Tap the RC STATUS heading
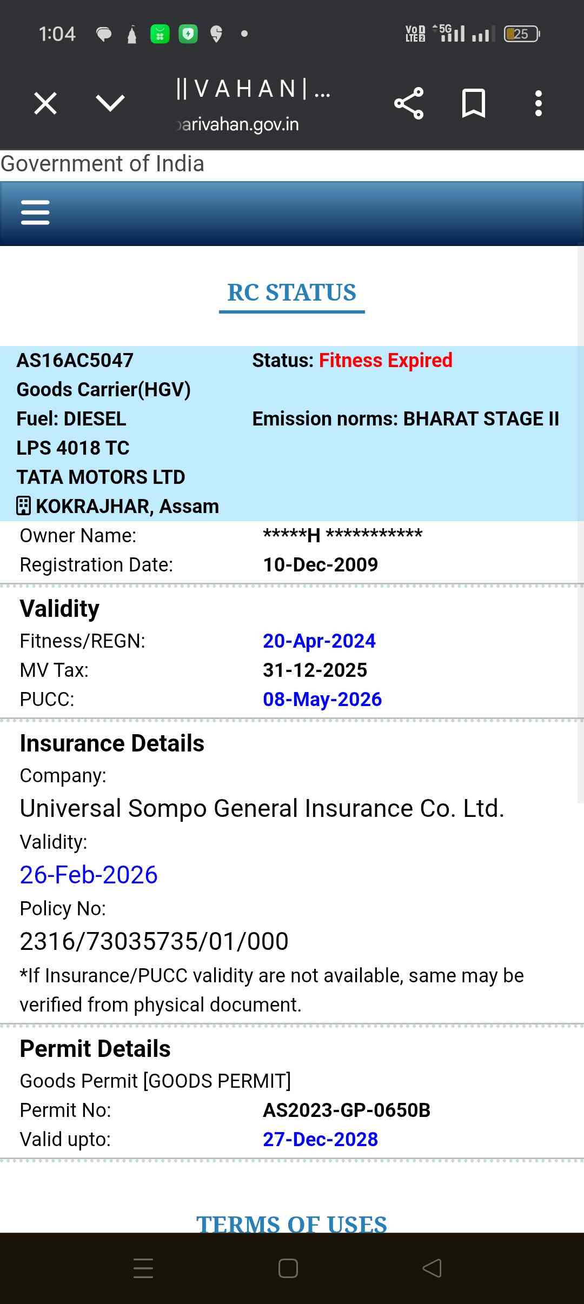The height and width of the screenshot is (1304, 584). 291,292
